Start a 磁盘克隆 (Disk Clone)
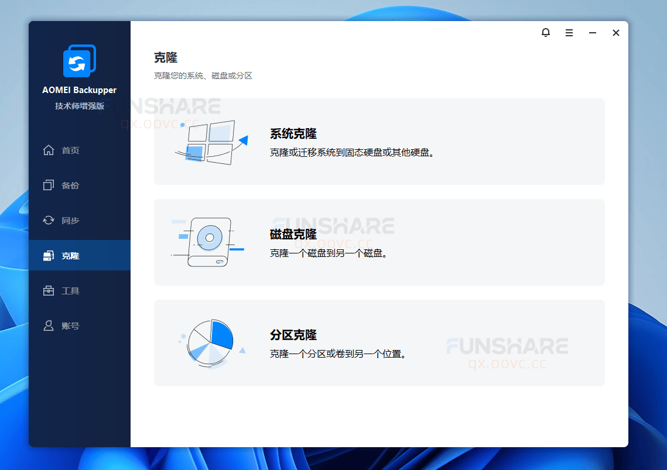Screen dimensions: 667x470 (x=379, y=242)
